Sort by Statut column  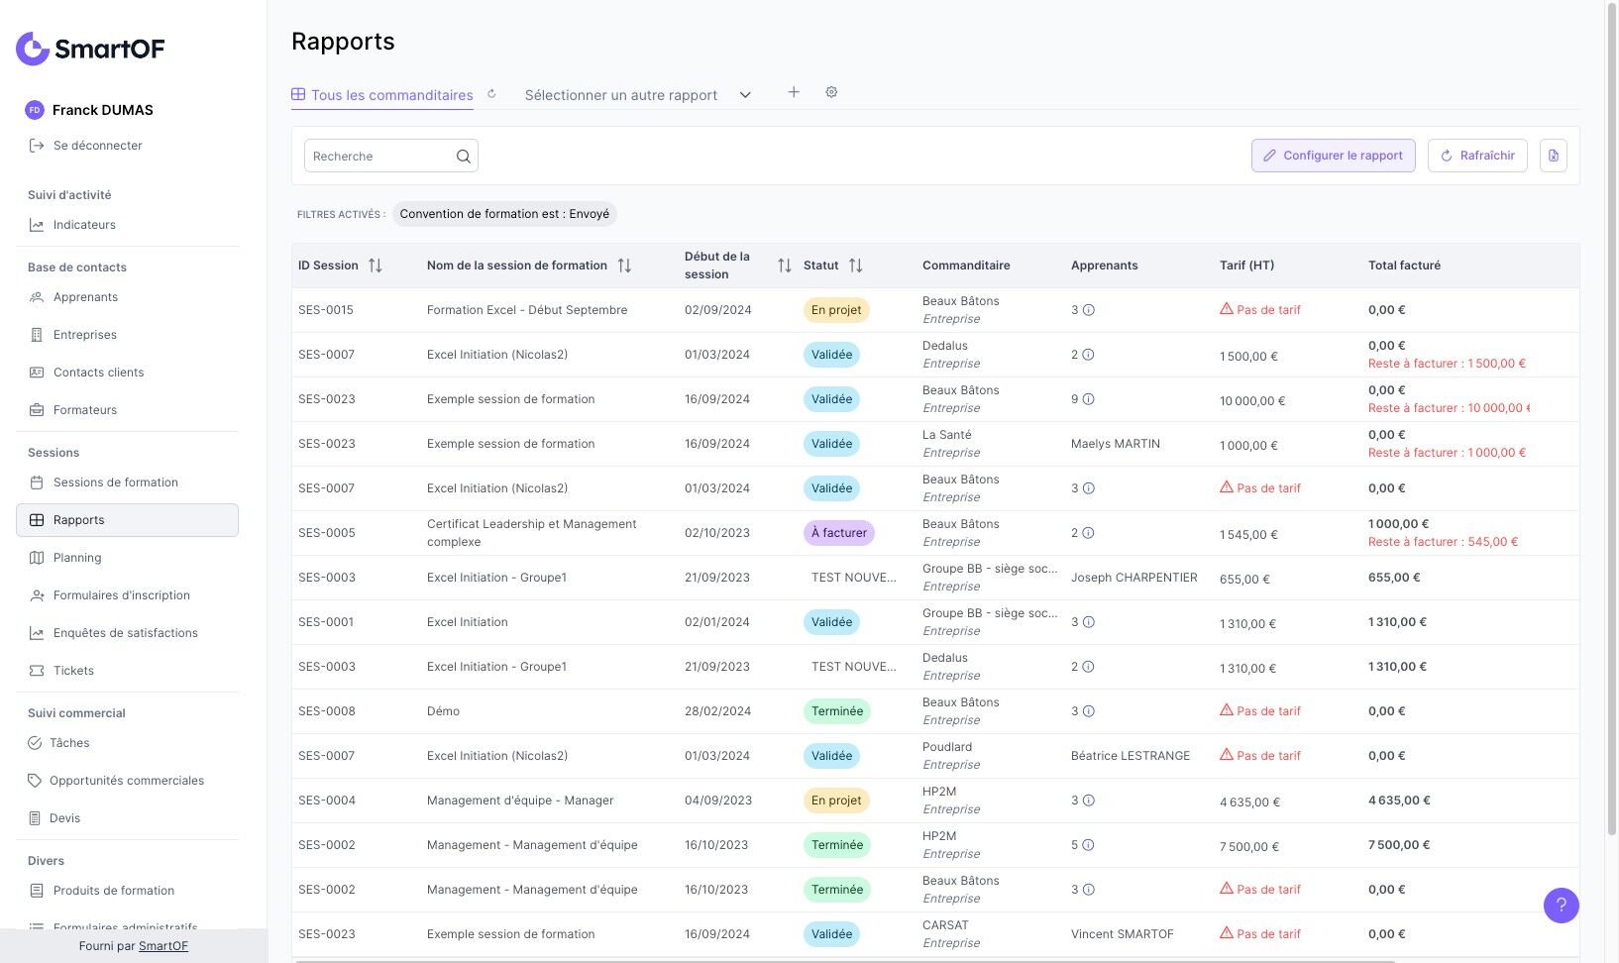coord(856,266)
